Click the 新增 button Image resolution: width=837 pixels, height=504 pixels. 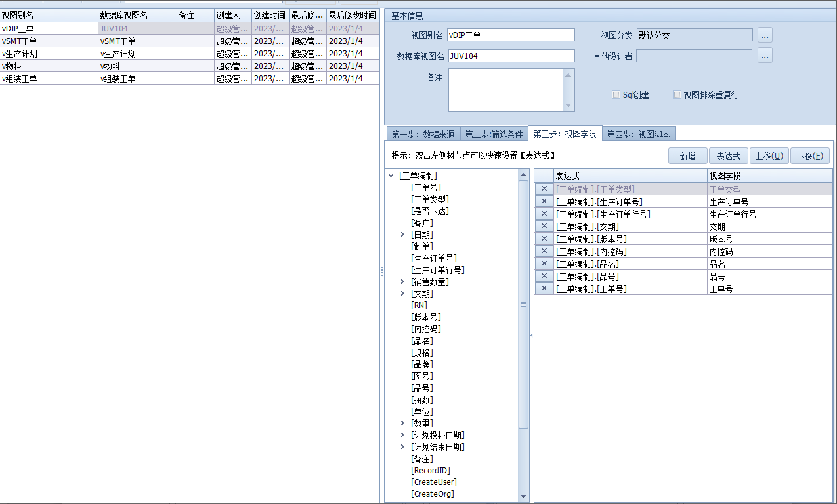coord(687,156)
